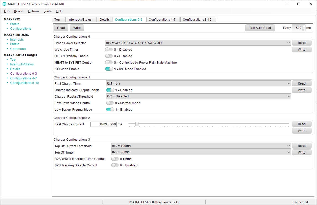Select Configurations 8-10 under MAX77960/61 Charger
317x205 pixels.
(24, 83)
